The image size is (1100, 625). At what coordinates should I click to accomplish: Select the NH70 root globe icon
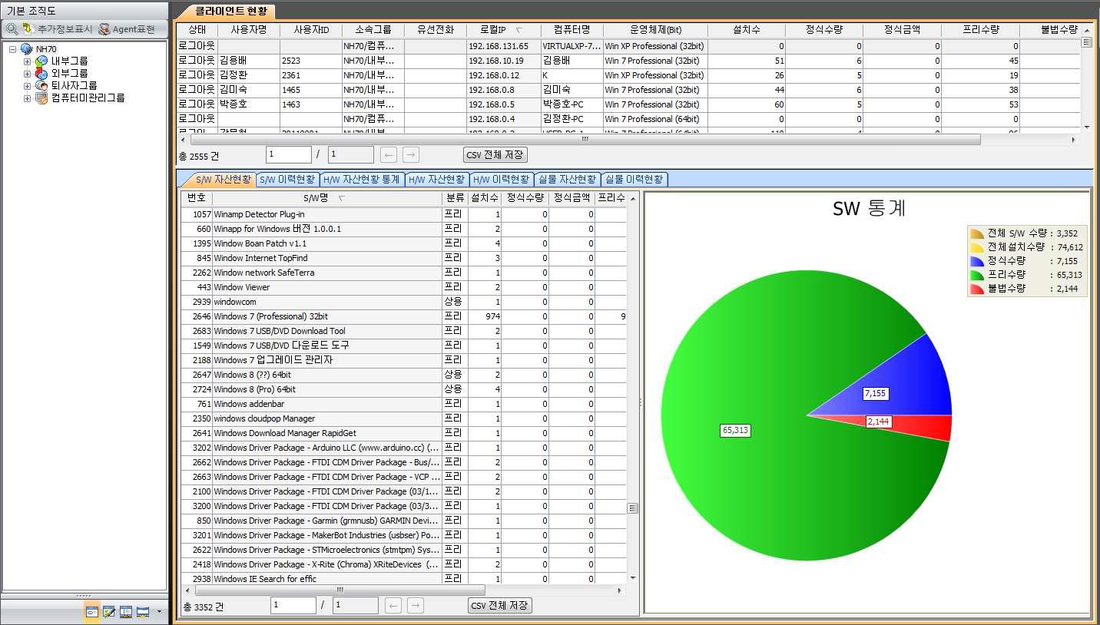pos(27,49)
